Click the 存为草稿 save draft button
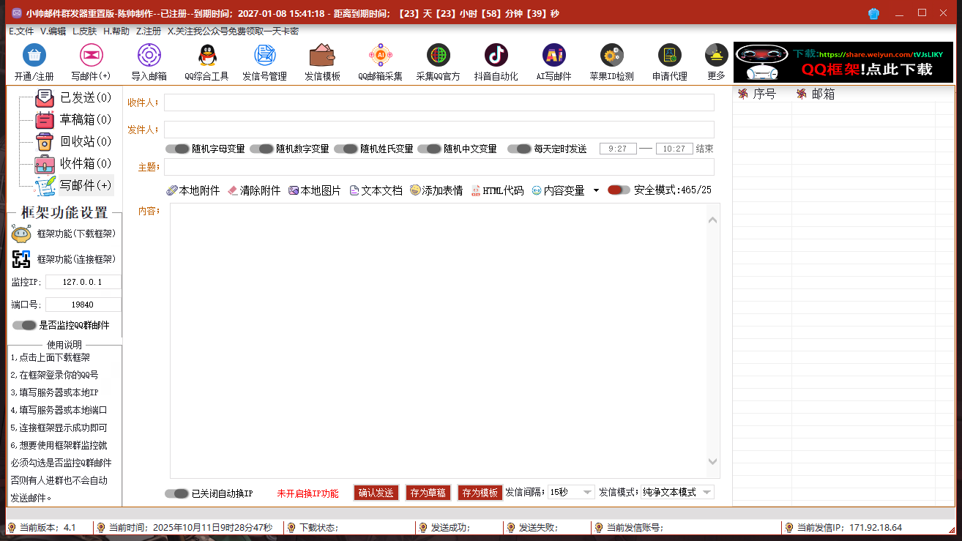The width and height of the screenshot is (962, 541). [x=428, y=492]
